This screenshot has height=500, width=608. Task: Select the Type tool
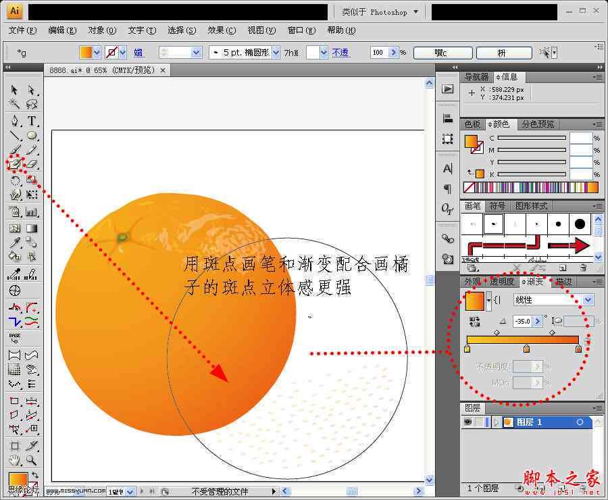[x=32, y=121]
